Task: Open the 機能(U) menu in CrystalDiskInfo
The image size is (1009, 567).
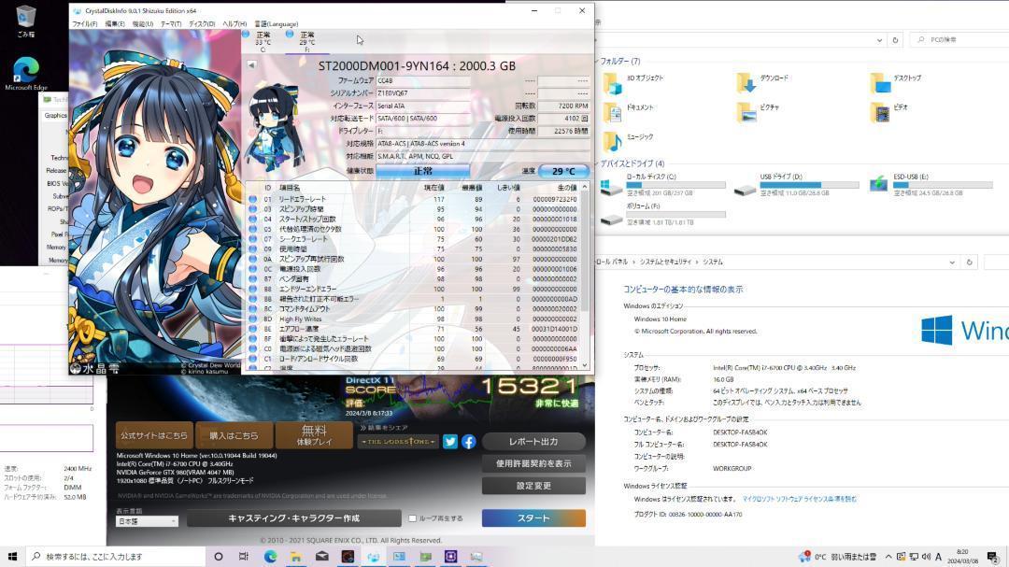Action: [142, 23]
